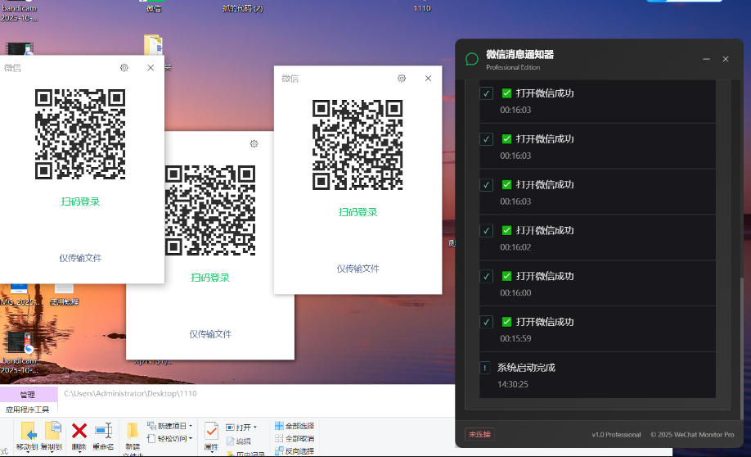Click the Rename (重命名) ribbon icon

tap(103, 432)
